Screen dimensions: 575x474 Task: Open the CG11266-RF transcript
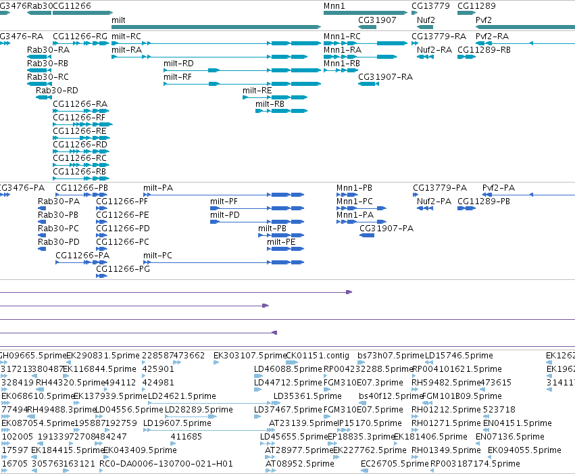coord(82,124)
